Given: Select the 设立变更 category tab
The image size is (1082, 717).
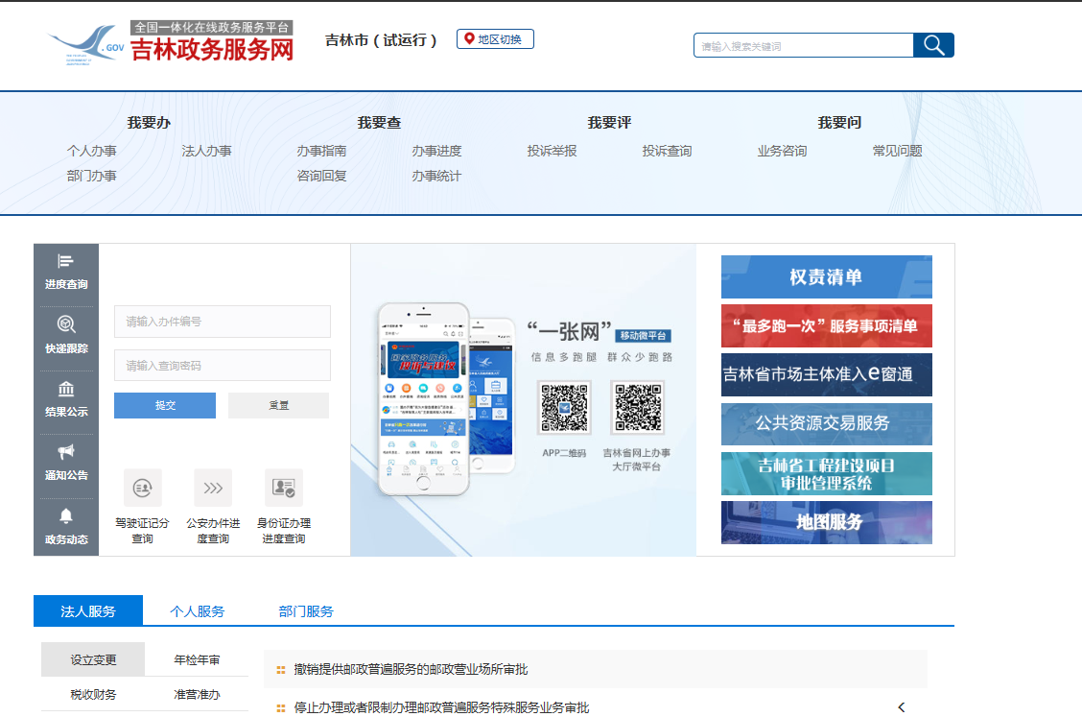Looking at the screenshot, I should 93,659.
